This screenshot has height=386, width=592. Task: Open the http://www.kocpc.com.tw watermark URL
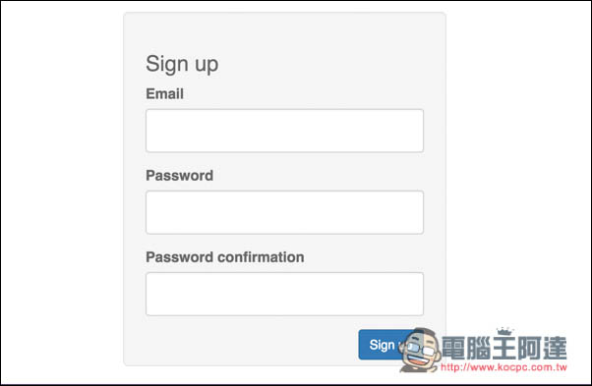[x=503, y=366]
